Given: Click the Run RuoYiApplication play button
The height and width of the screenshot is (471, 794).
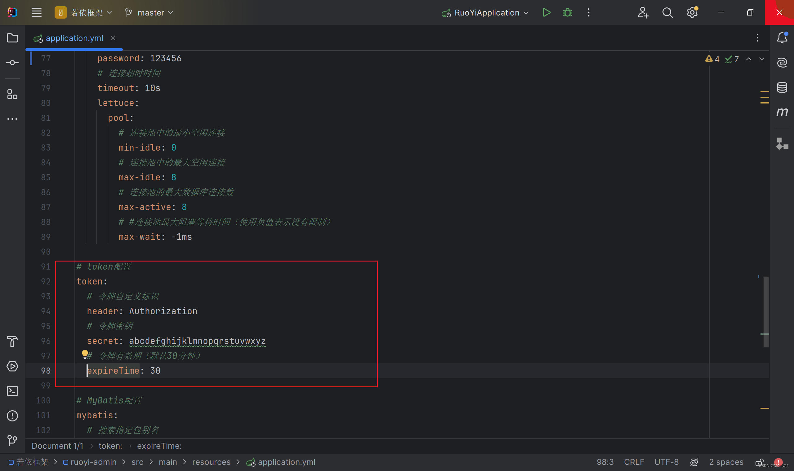Looking at the screenshot, I should 546,13.
